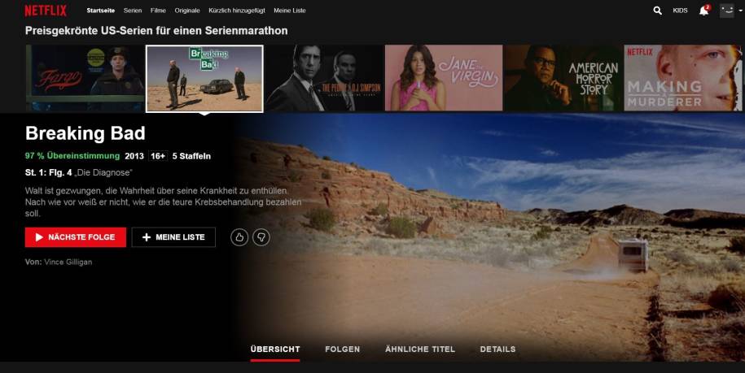Open the search magnifier icon

pyautogui.click(x=658, y=11)
